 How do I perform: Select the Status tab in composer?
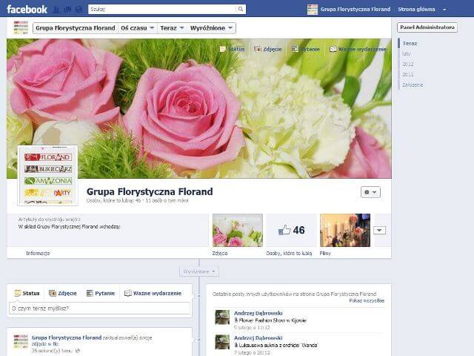click(x=27, y=293)
